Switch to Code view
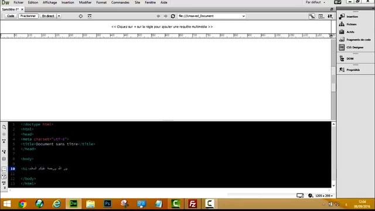Image resolution: width=375 pixels, height=211 pixels. point(11,16)
